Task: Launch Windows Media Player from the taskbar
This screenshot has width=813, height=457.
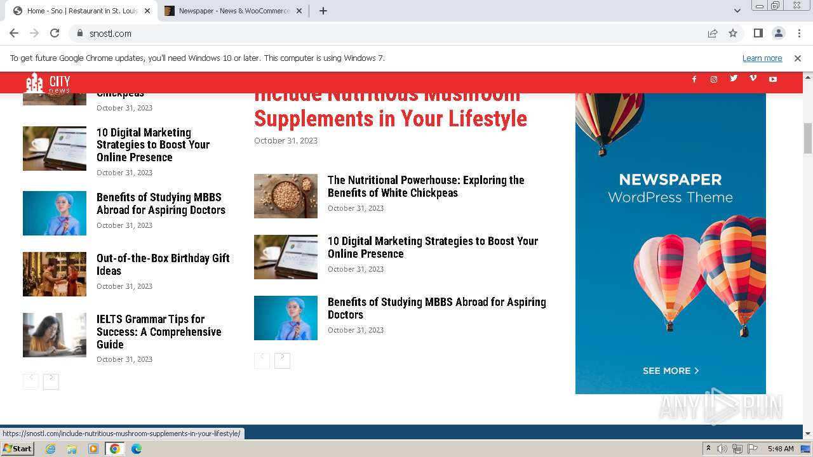Action: (93, 449)
